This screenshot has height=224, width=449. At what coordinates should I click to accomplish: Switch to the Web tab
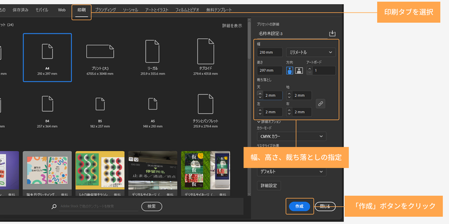(x=62, y=10)
